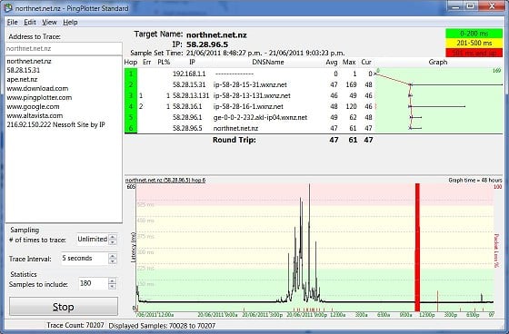Click the Trace Interval combo box
This screenshot has width=509, height=334.
click(x=89, y=259)
